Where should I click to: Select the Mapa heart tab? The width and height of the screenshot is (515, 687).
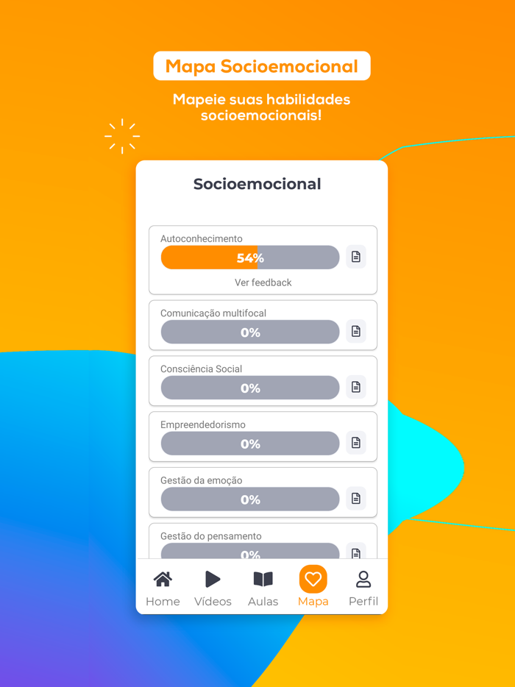click(313, 588)
